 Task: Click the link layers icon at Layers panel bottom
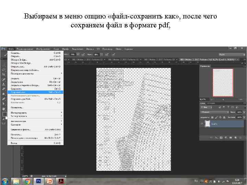pyautogui.click(x=211, y=138)
